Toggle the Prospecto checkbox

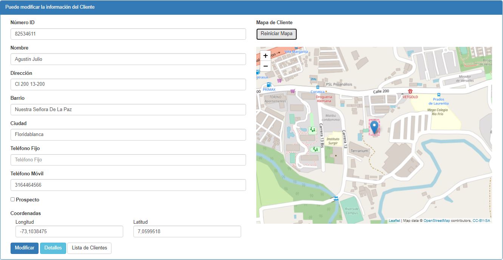coord(12,200)
